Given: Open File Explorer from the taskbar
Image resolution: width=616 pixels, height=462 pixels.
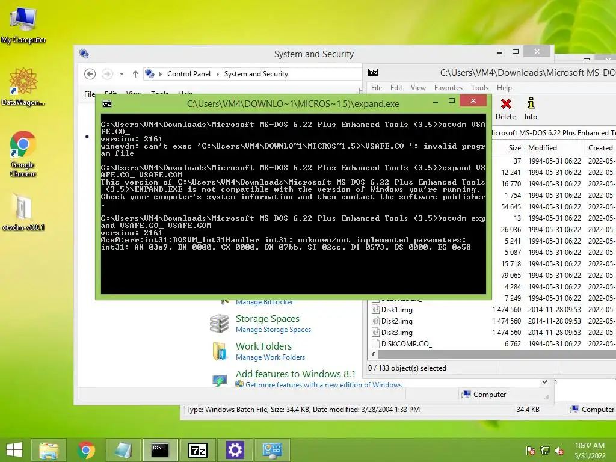Looking at the screenshot, I should pyautogui.click(x=49, y=450).
